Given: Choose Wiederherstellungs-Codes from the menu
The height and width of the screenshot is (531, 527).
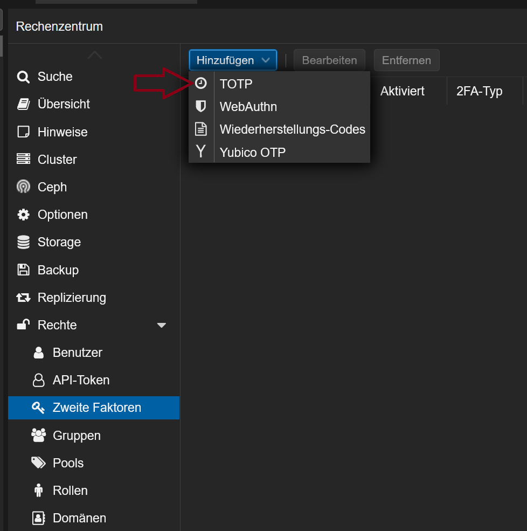Looking at the screenshot, I should [292, 129].
